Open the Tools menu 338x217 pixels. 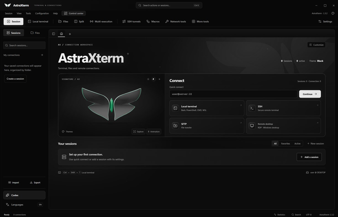click(28, 13)
